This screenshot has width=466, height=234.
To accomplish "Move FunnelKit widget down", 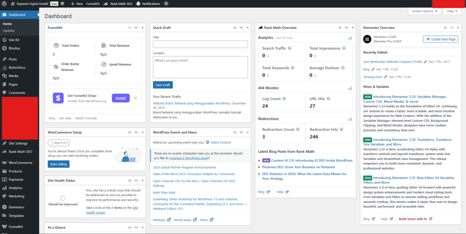I will [136, 28].
